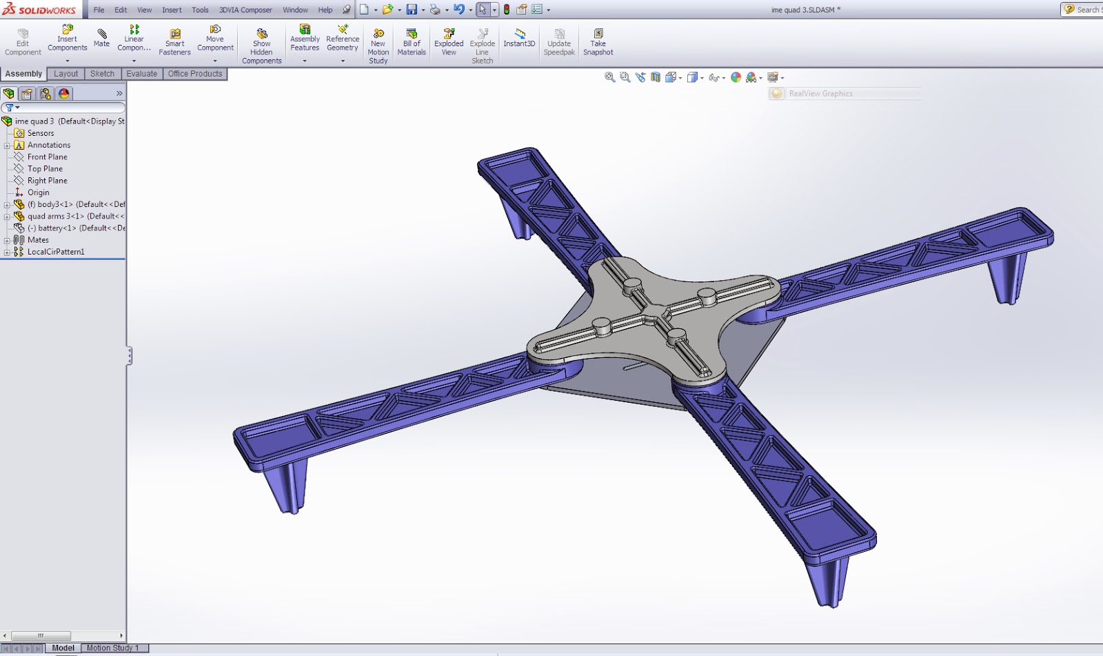Click Zoom to Fit in the view toolbar

click(610, 77)
